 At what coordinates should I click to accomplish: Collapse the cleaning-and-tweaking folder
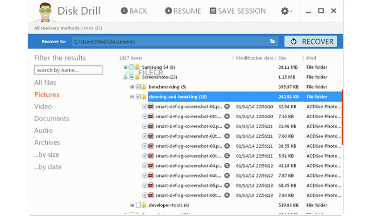click(132, 96)
